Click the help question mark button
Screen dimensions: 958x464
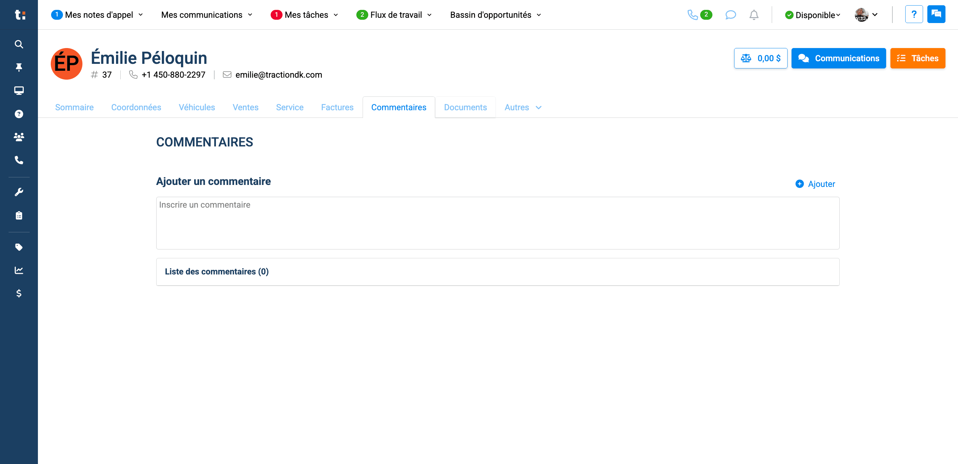[914, 14]
